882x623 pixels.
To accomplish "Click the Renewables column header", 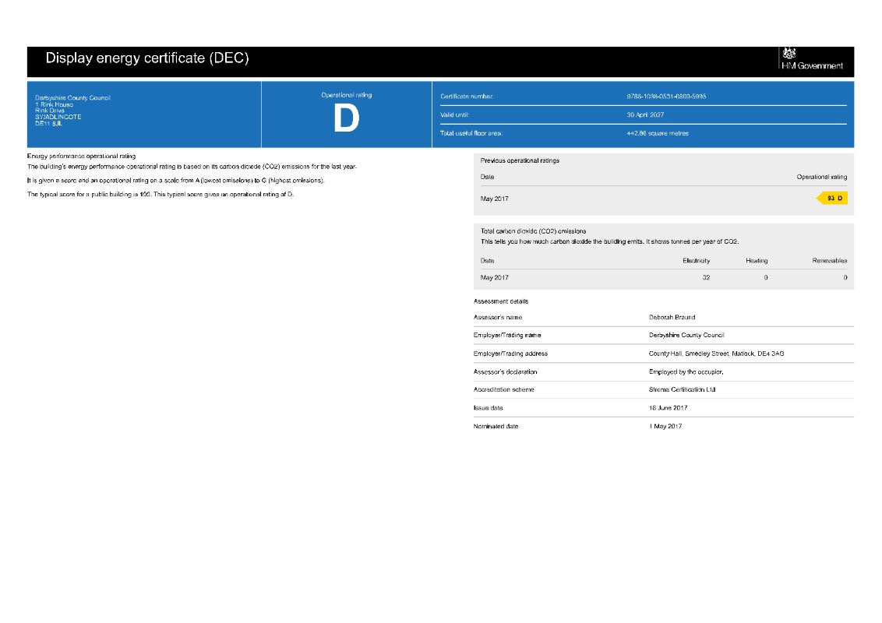I will coord(829,261).
